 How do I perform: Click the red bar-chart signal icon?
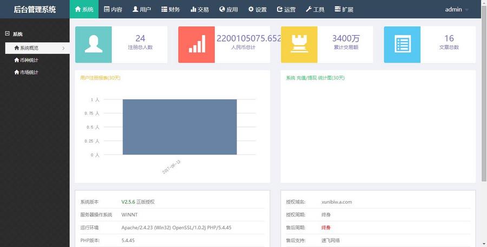pos(196,44)
